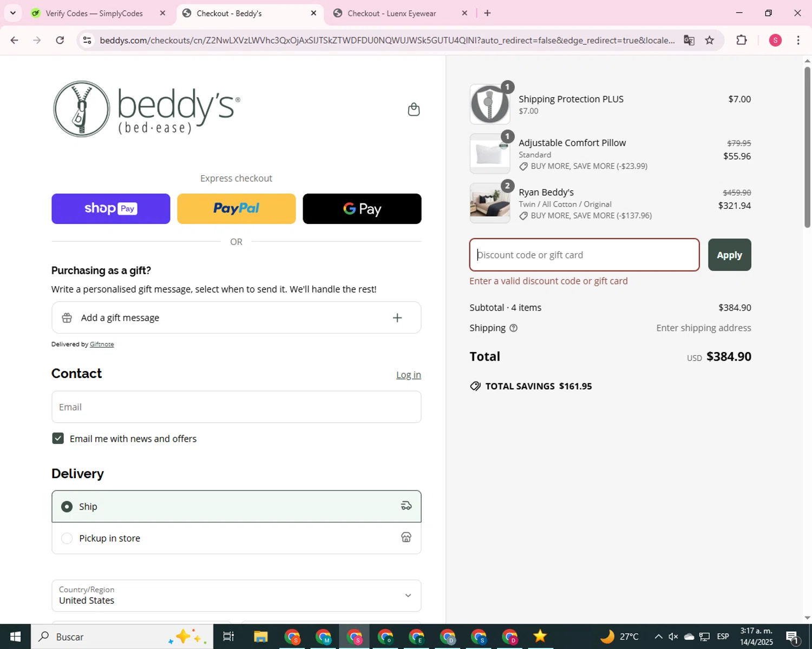The height and width of the screenshot is (649, 812).
Task: Click the Windows search box Buscar
Action: pos(122,637)
